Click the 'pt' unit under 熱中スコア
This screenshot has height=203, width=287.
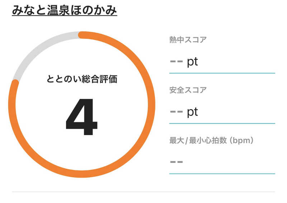(192, 62)
